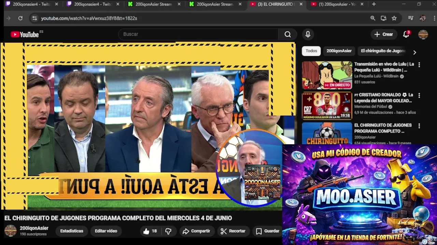This screenshot has height=245, width=437.
Task: Open the media control icon in Chrome toolbar
Action: tap(411, 18)
